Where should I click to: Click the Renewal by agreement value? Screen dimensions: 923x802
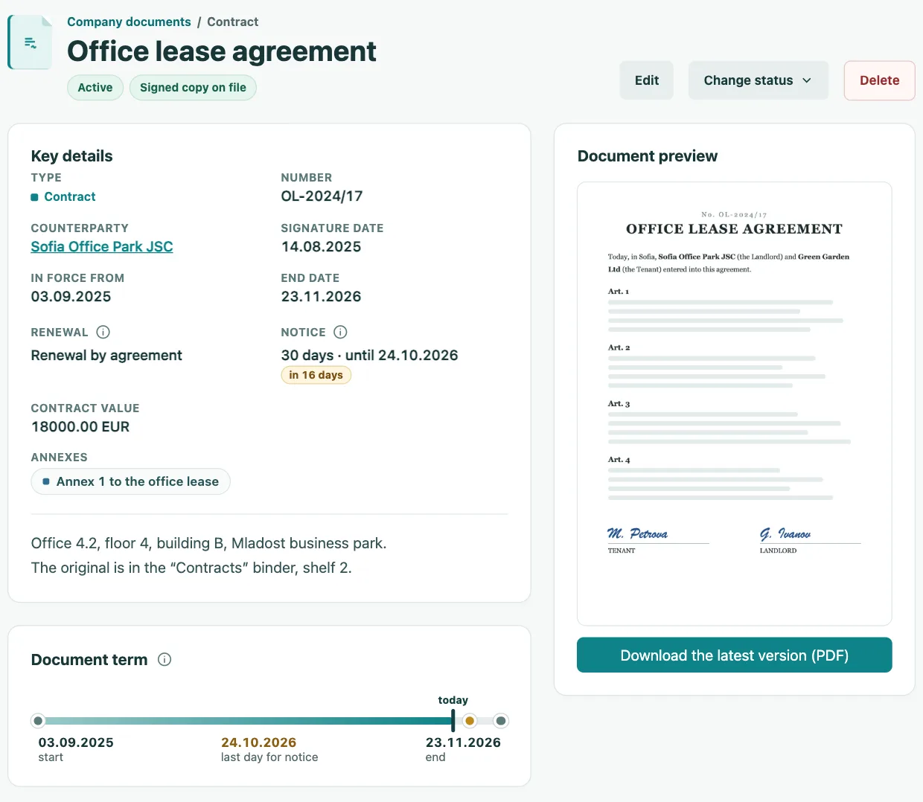click(106, 355)
